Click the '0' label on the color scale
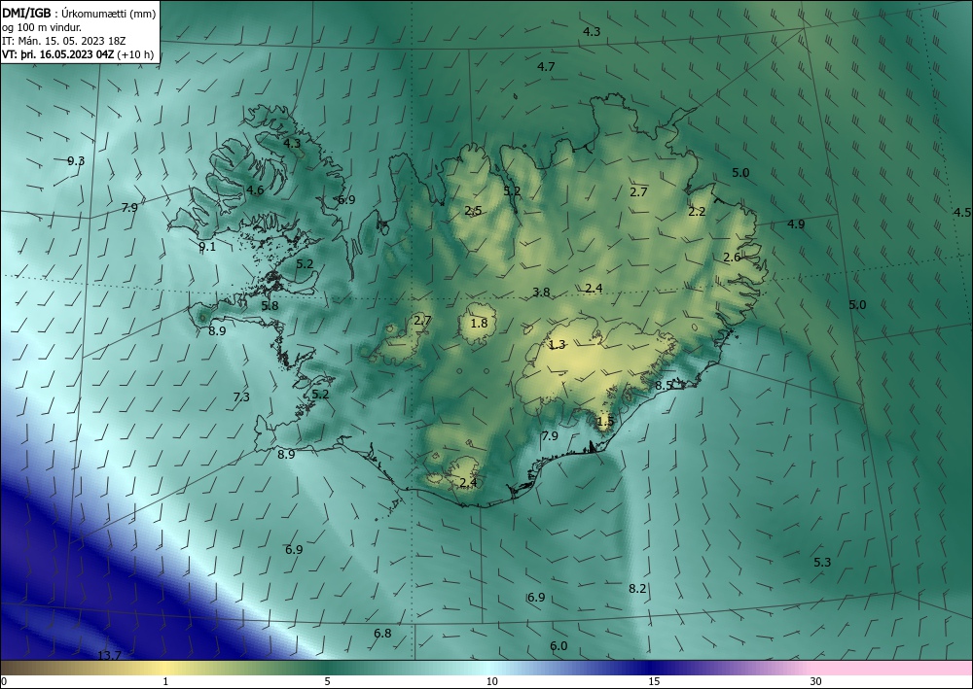This screenshot has height=689, width=973. tap(4, 682)
